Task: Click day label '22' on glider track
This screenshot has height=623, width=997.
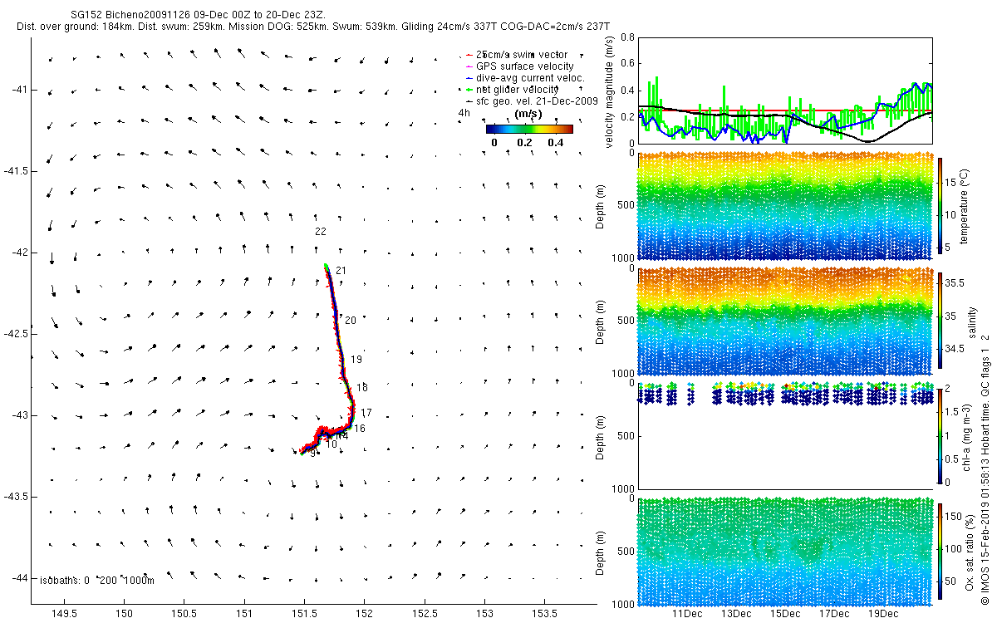Action: click(321, 231)
